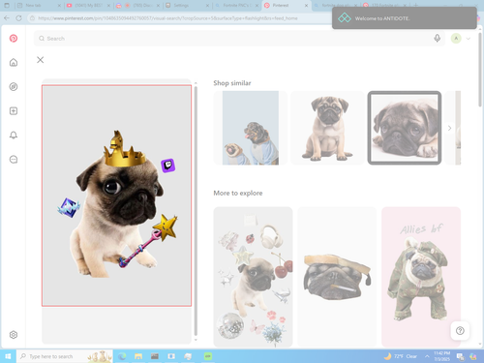Open the two pugs in sweaters thumbnail

(x=251, y=128)
